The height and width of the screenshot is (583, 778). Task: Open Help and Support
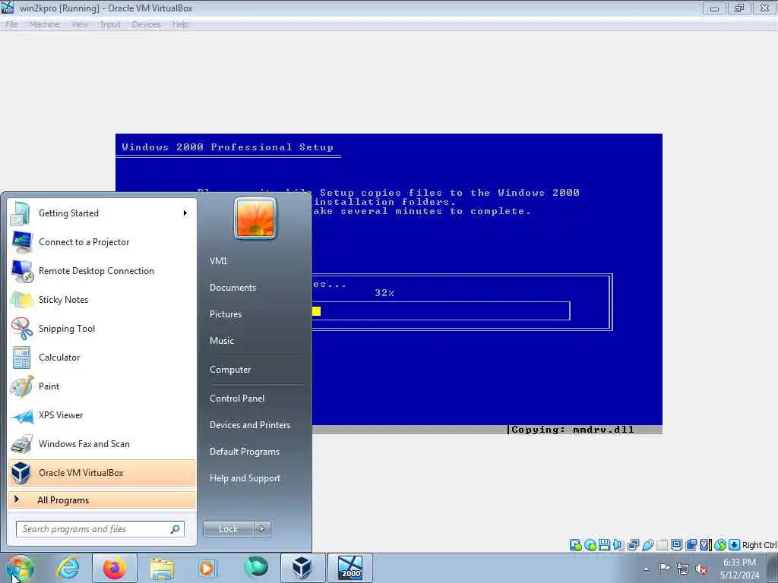245,478
